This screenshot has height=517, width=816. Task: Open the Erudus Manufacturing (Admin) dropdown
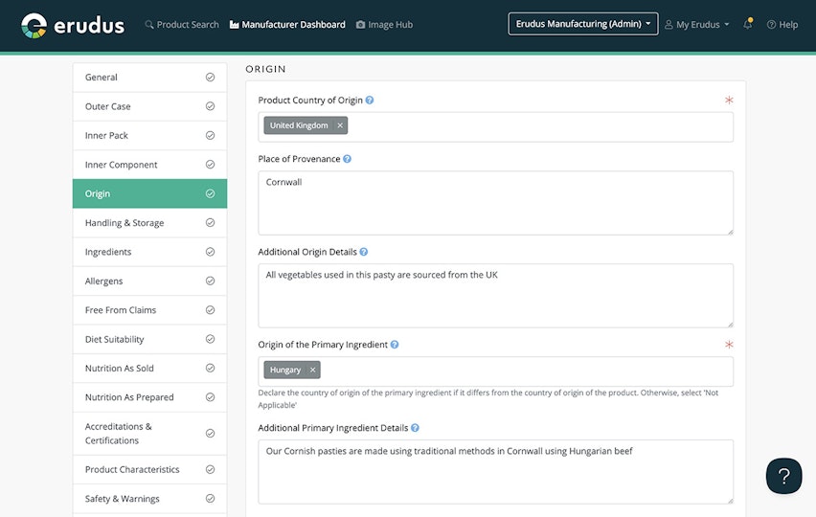pos(583,24)
